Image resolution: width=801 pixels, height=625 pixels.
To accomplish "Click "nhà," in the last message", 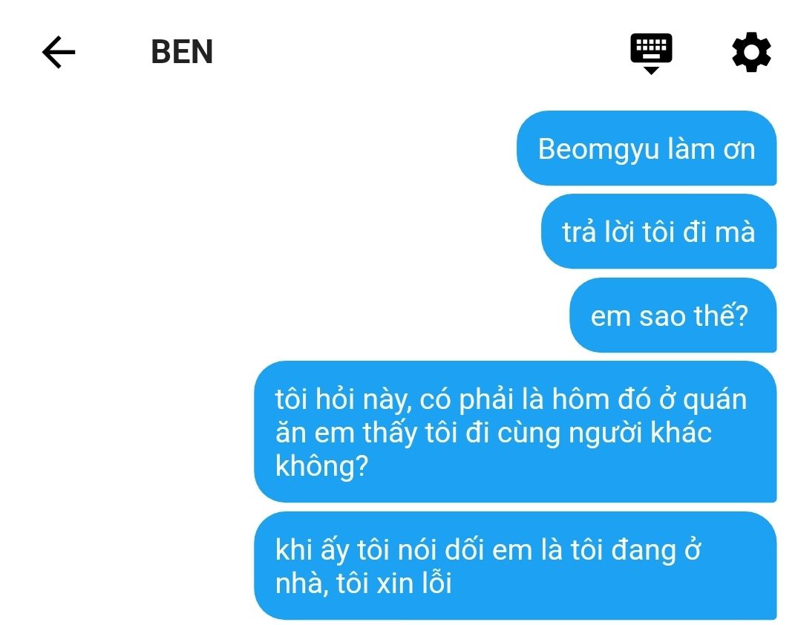I will coord(302,583).
